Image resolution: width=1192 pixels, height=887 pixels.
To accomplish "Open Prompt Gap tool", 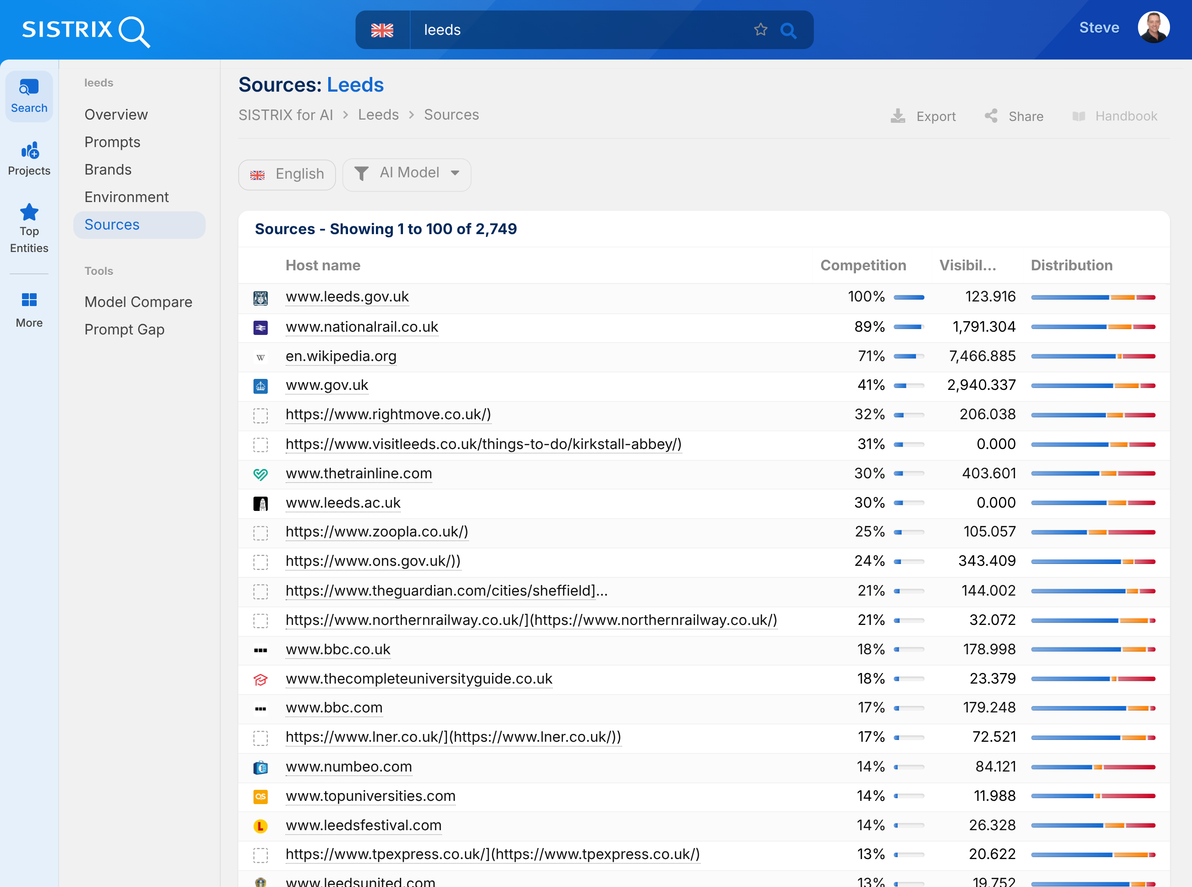I will click(x=124, y=329).
